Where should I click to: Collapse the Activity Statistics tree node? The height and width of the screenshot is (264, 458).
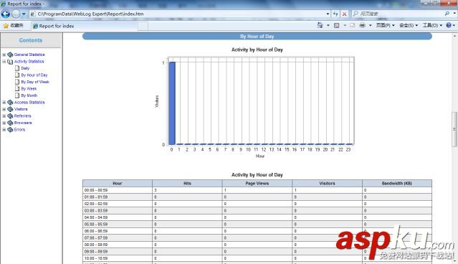pyautogui.click(x=4, y=62)
